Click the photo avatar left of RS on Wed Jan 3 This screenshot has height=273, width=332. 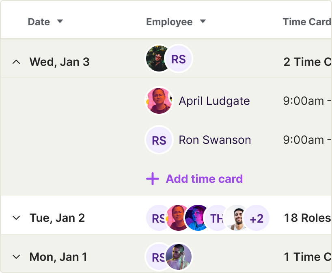pos(156,59)
